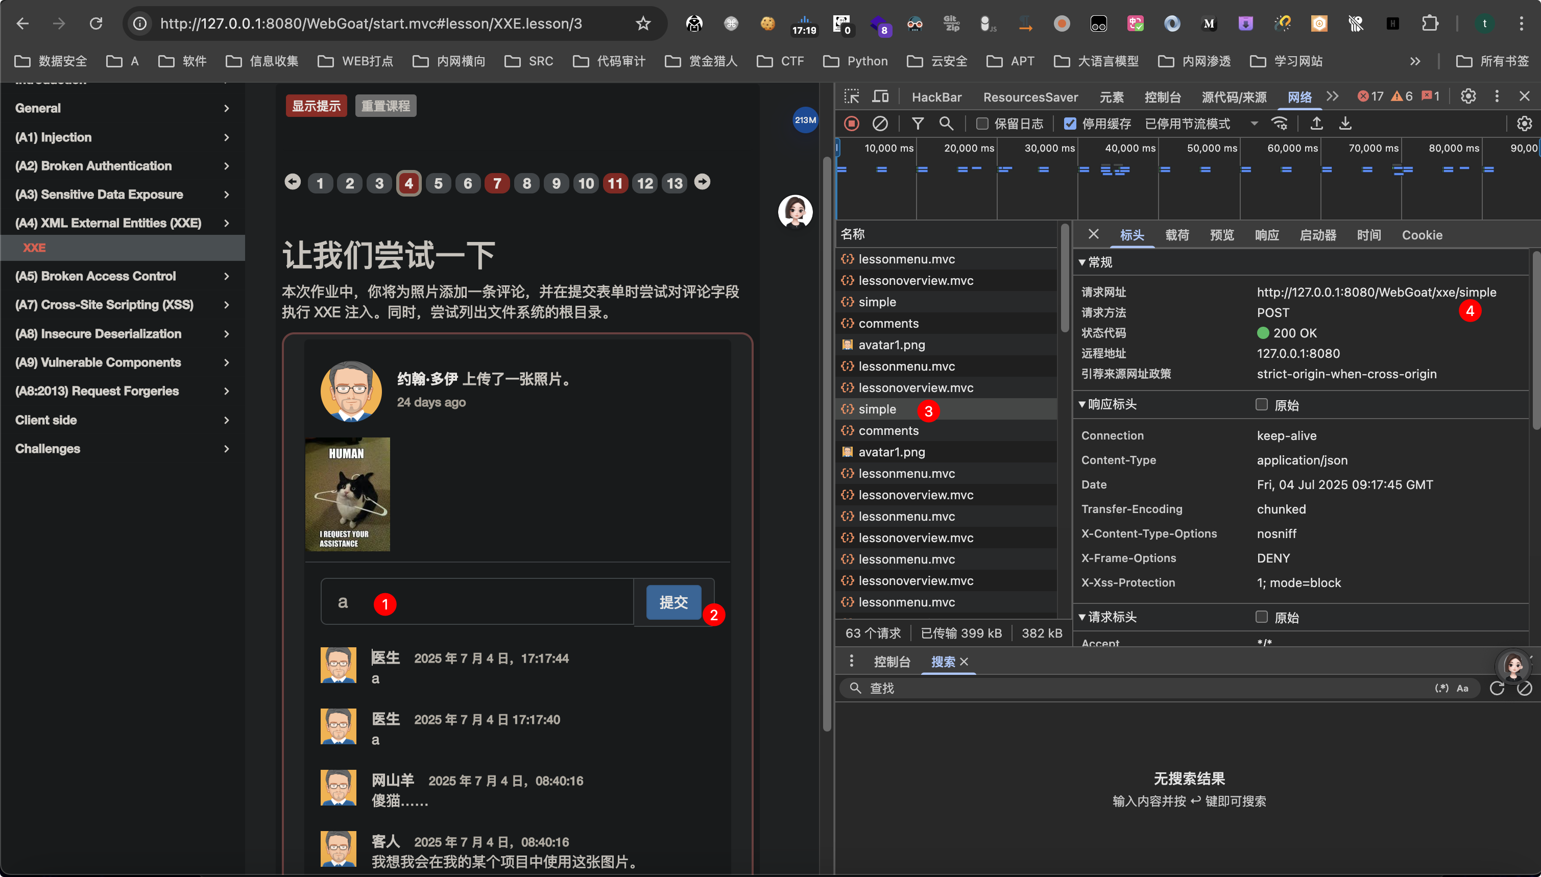
Task: Click the comment input field
Action: tap(477, 602)
